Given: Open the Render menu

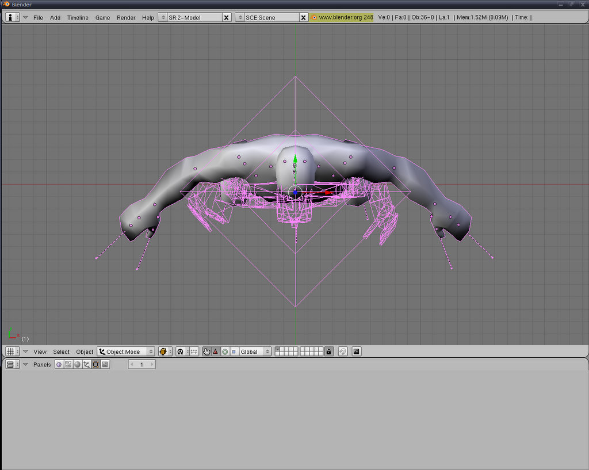Looking at the screenshot, I should (126, 18).
